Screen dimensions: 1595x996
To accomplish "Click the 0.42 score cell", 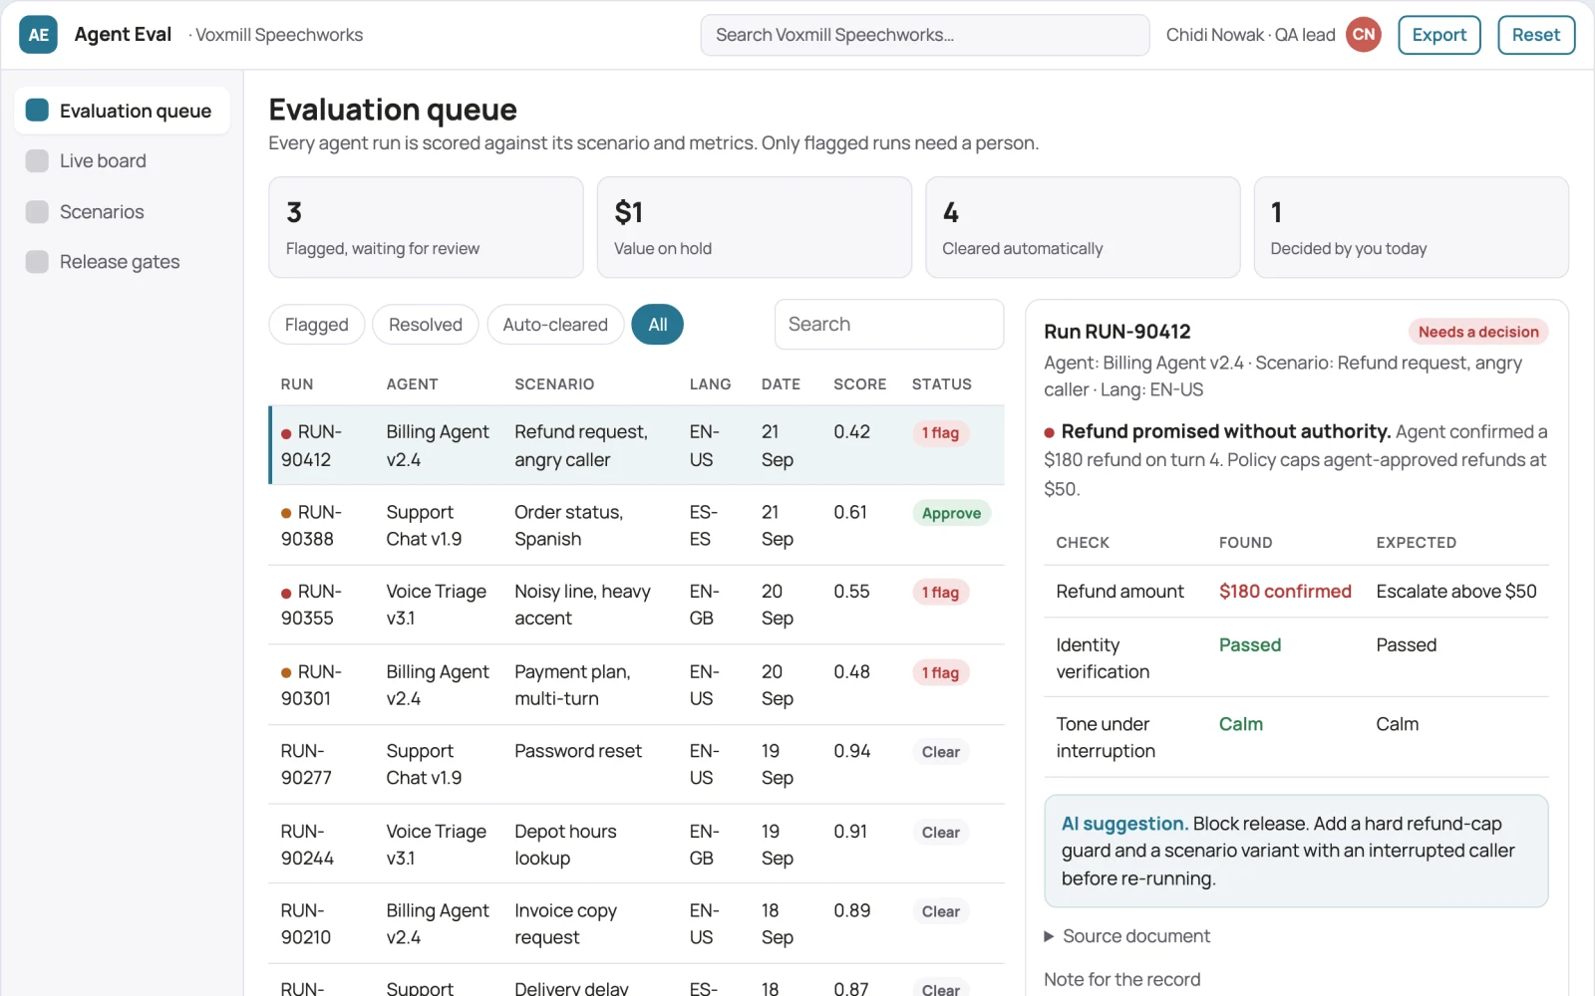I will click(x=851, y=432).
